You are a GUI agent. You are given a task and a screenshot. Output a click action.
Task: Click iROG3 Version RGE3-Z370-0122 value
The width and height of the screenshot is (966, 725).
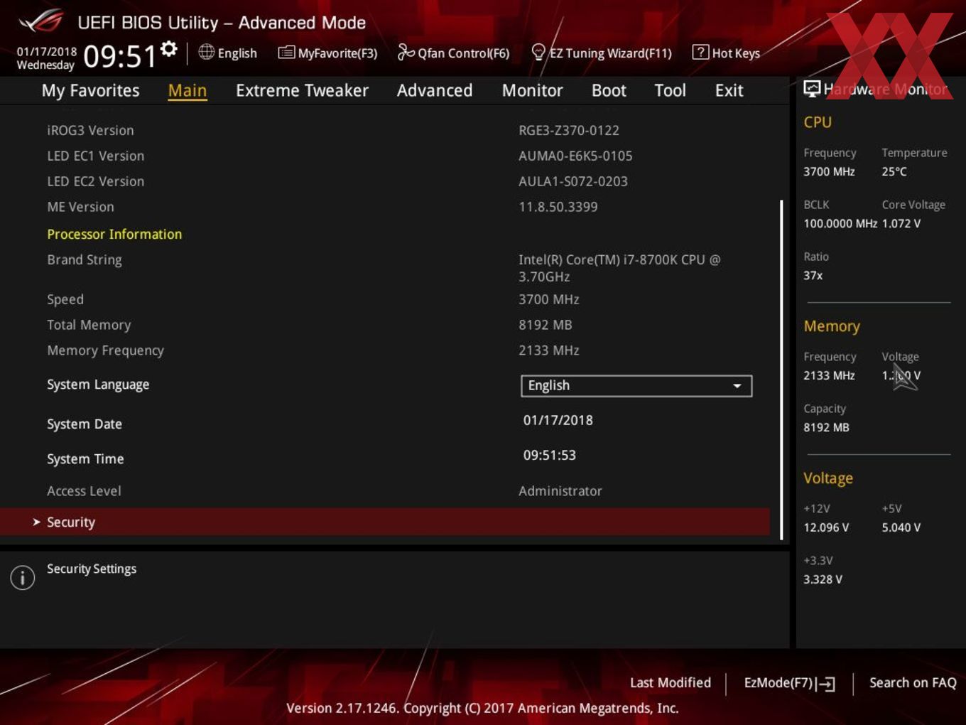569,130
